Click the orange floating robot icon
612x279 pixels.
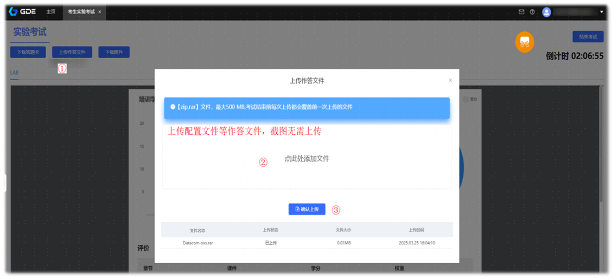point(524,42)
